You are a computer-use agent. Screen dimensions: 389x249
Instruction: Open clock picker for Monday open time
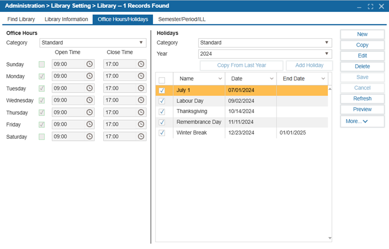90,76
